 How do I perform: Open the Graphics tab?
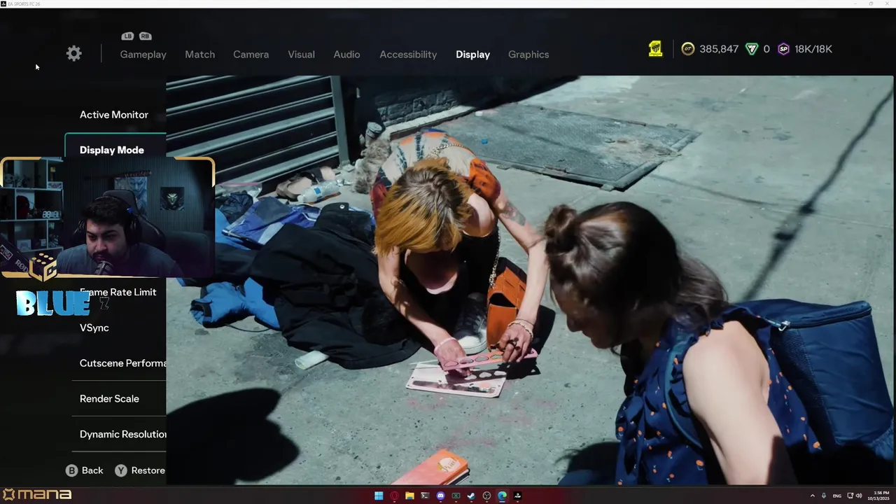click(x=528, y=55)
